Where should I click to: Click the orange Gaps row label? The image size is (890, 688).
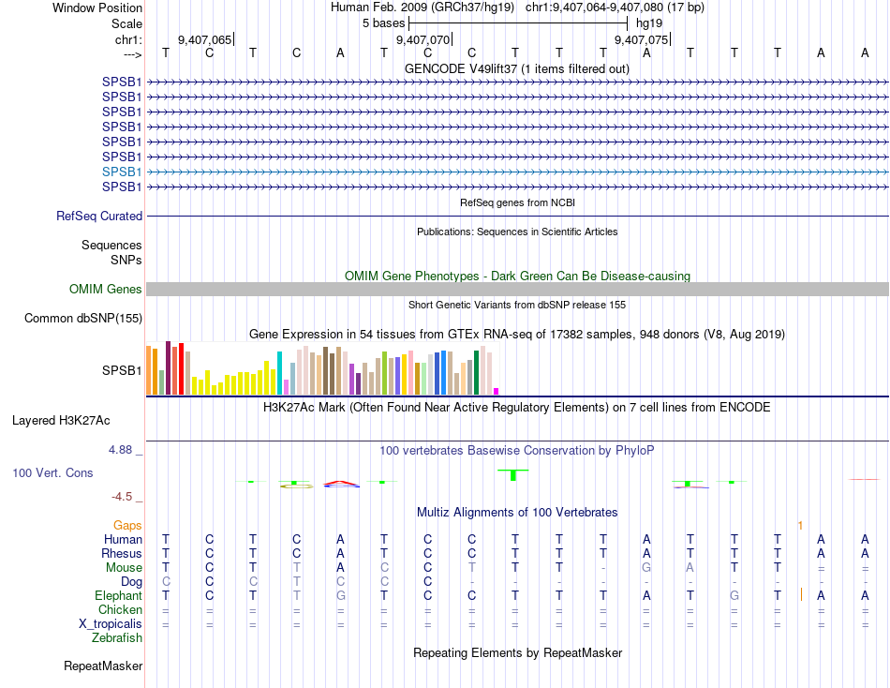(x=127, y=526)
